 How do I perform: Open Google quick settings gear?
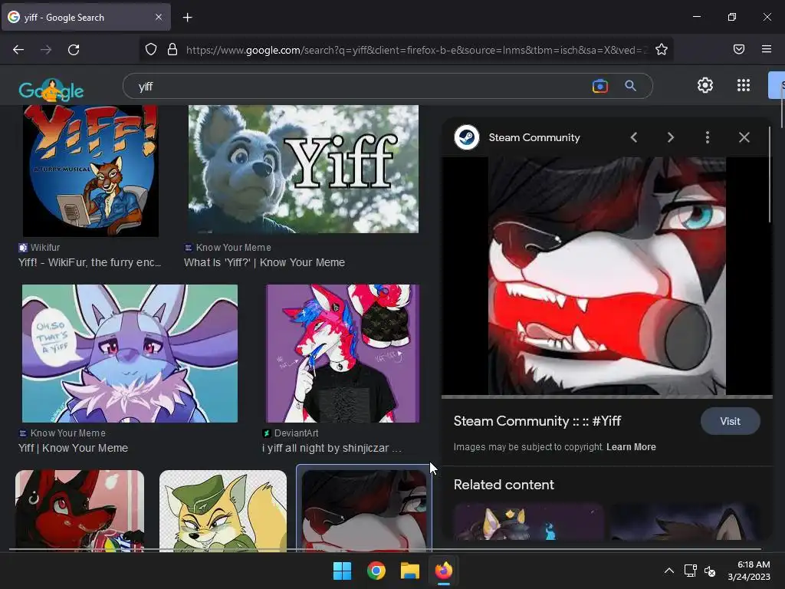705,85
